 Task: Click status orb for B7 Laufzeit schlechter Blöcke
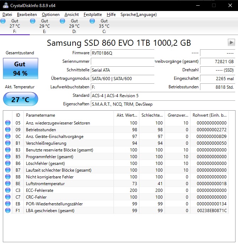(8, 170)
